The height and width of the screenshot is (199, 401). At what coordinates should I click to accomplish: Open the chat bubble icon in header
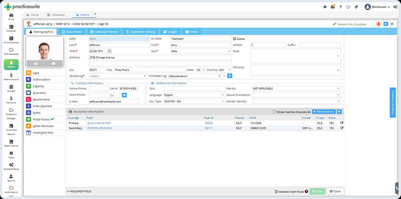348,7
